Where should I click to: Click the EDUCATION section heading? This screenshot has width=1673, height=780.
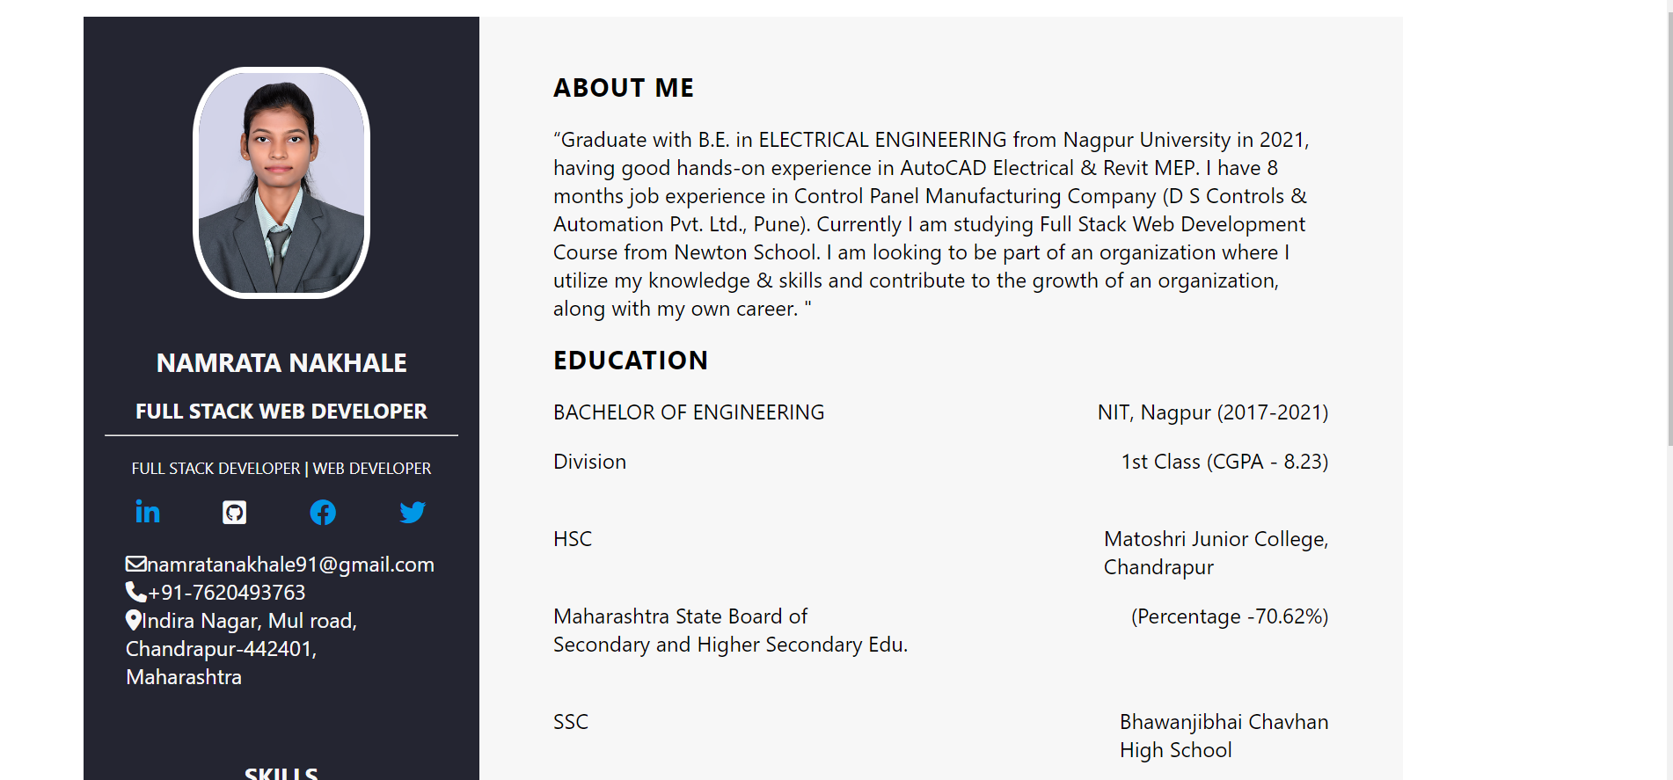coord(631,361)
